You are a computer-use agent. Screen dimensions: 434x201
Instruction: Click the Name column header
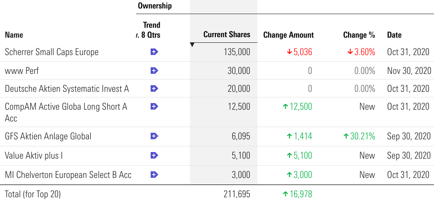click(14, 35)
